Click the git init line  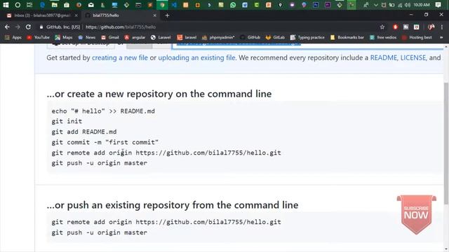[67, 121]
